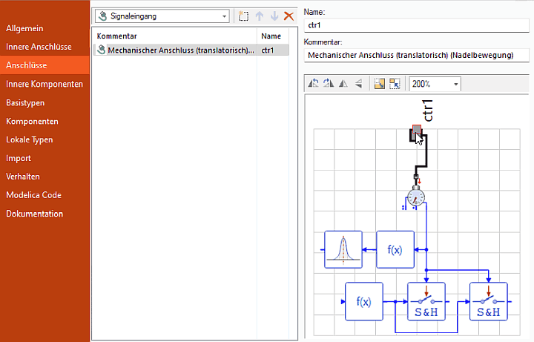Click the new connector icon
Viewport: 534px width, 342px height.
coord(244,16)
